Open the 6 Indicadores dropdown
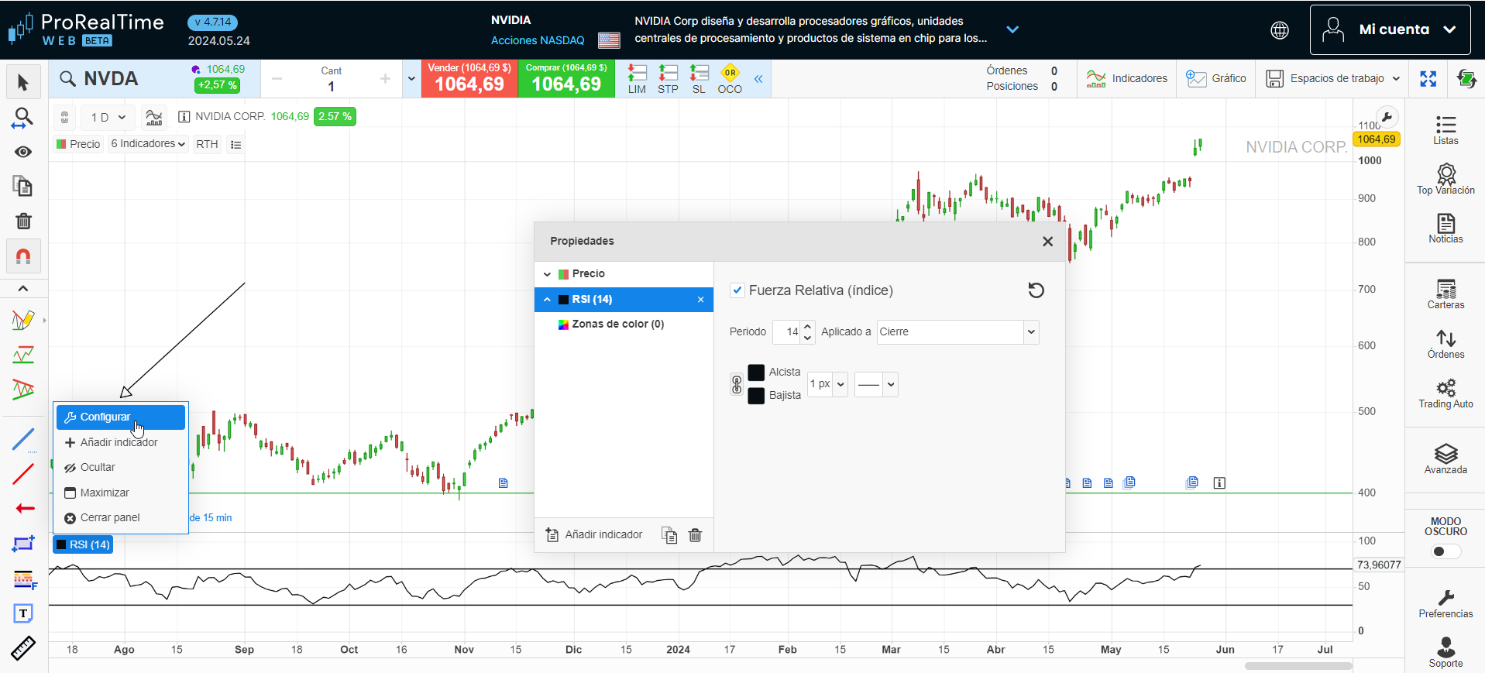The height and width of the screenshot is (673, 1485). [x=148, y=144]
